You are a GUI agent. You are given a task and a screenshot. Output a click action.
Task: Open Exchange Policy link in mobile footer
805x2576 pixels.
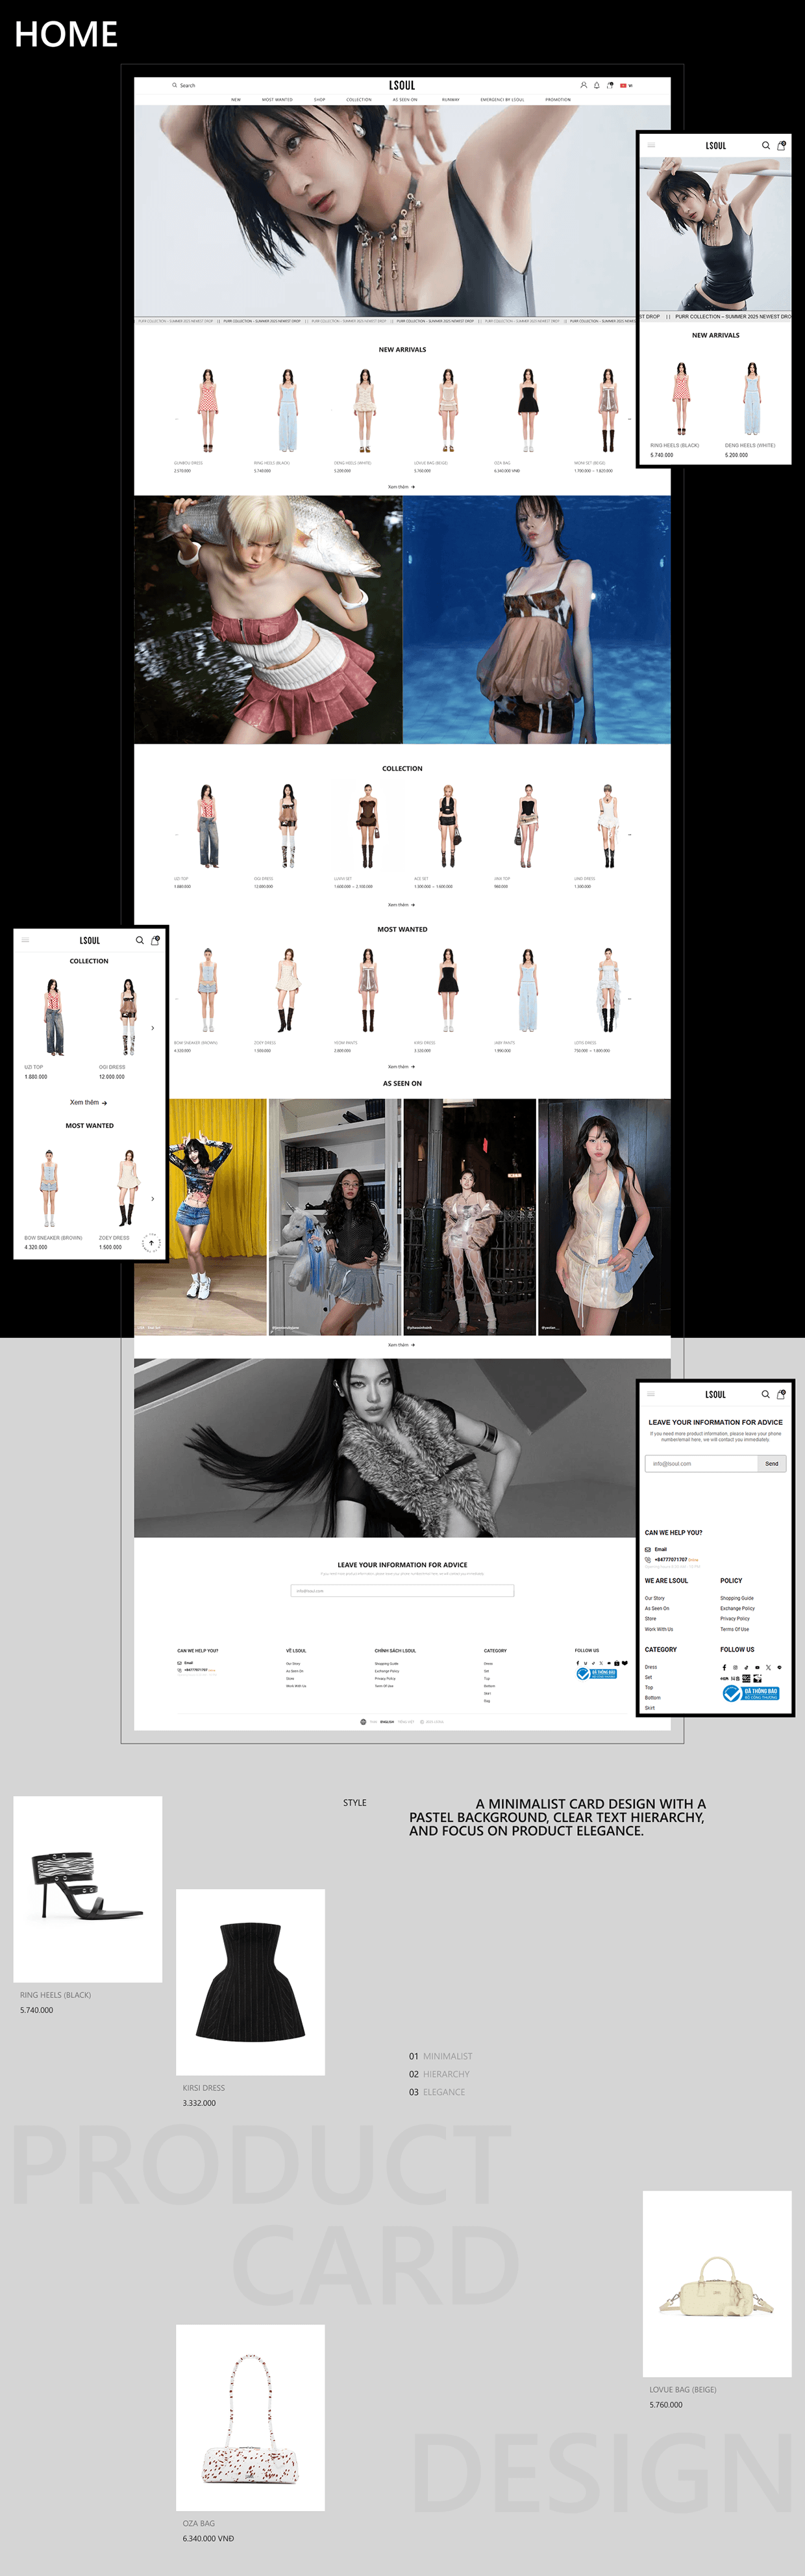pos(737,1608)
